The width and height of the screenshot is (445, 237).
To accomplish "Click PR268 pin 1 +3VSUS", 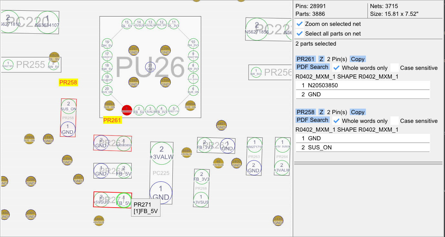I will tap(201, 199).
